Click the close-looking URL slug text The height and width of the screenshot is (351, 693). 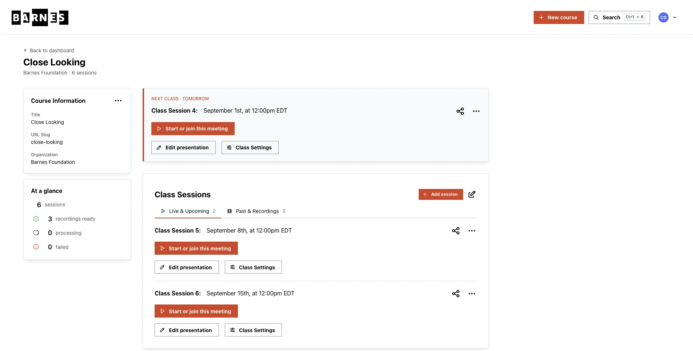pos(47,142)
